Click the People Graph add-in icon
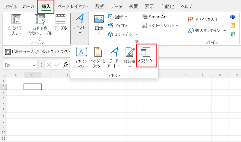Image resolution: width=241 pixels, height=142 pixels. (x=233, y=34)
